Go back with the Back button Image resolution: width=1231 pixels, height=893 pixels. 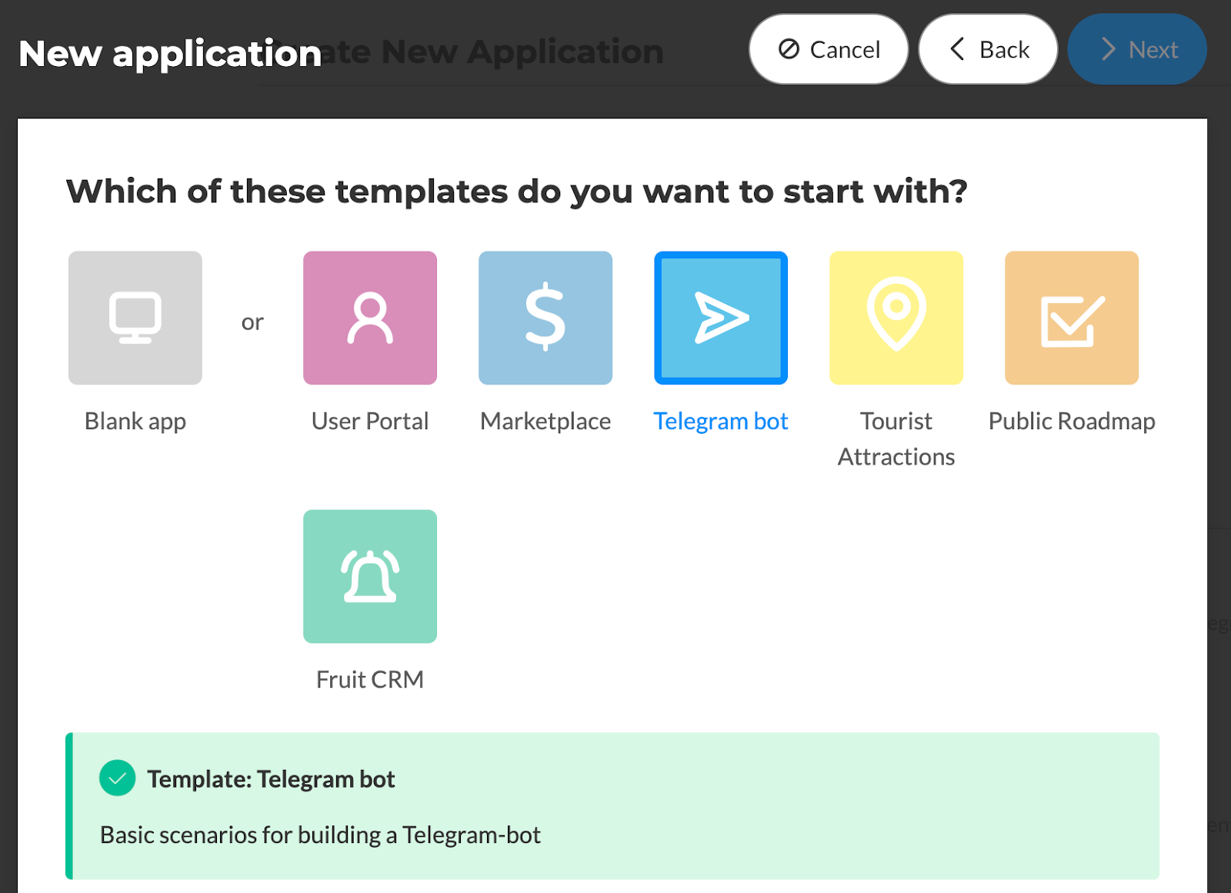[x=988, y=49]
